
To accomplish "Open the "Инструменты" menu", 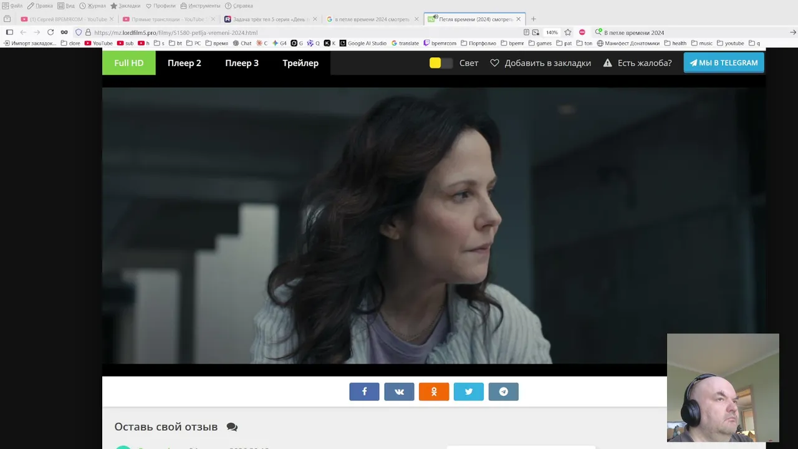I will 201,6.
